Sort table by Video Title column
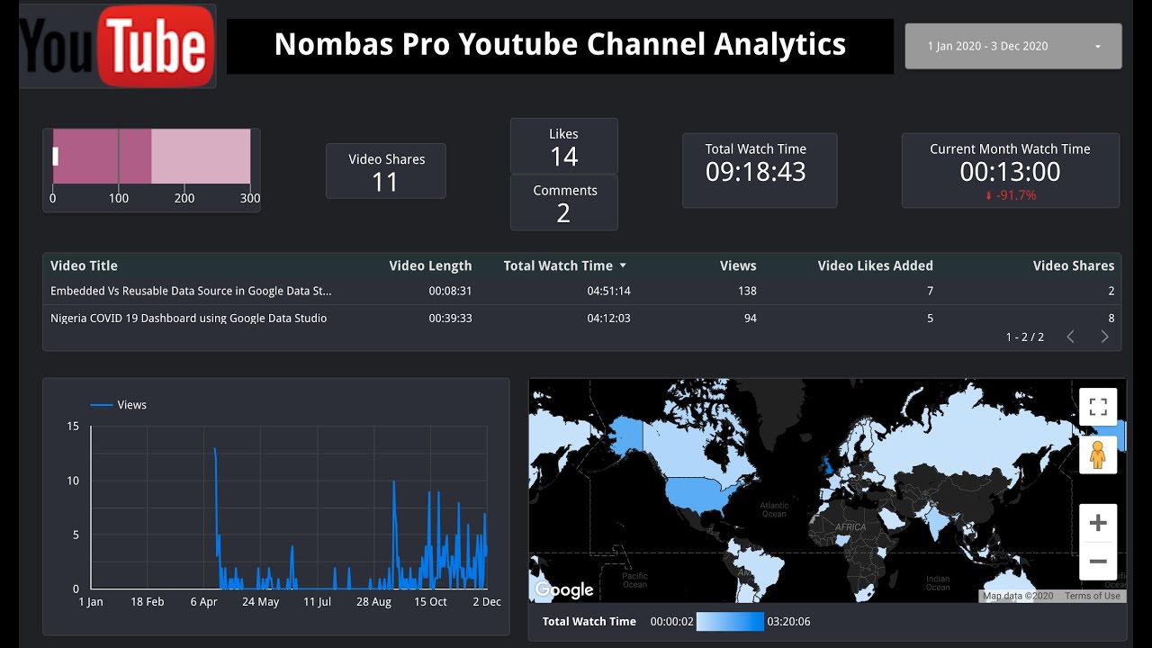This screenshot has height=648, width=1152. coord(84,265)
